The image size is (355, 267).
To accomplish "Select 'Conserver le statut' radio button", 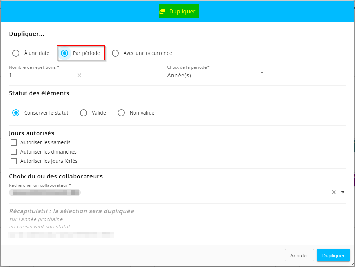I will tap(16, 113).
